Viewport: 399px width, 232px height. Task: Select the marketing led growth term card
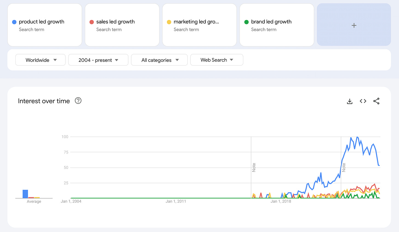click(200, 25)
